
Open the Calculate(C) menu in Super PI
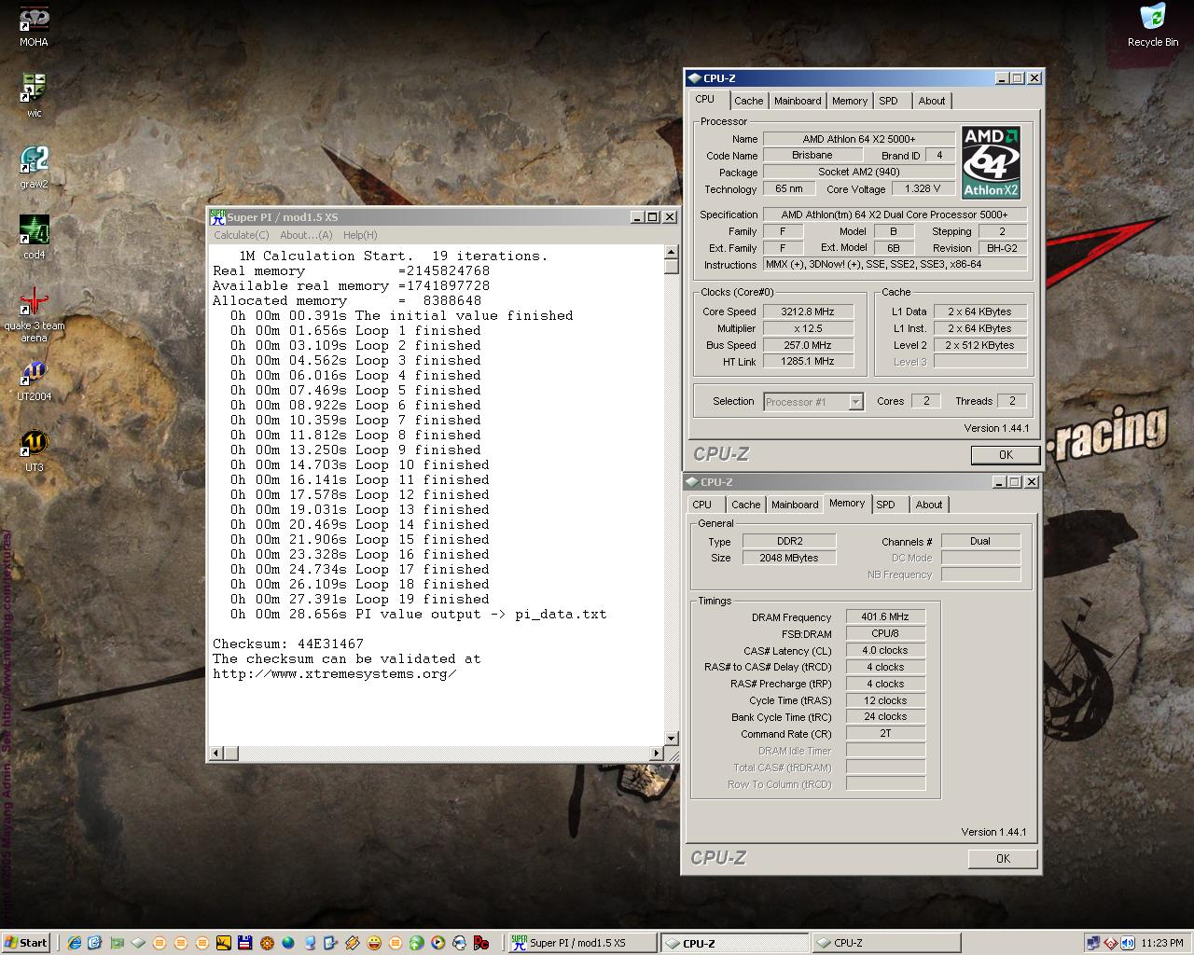coord(242,235)
